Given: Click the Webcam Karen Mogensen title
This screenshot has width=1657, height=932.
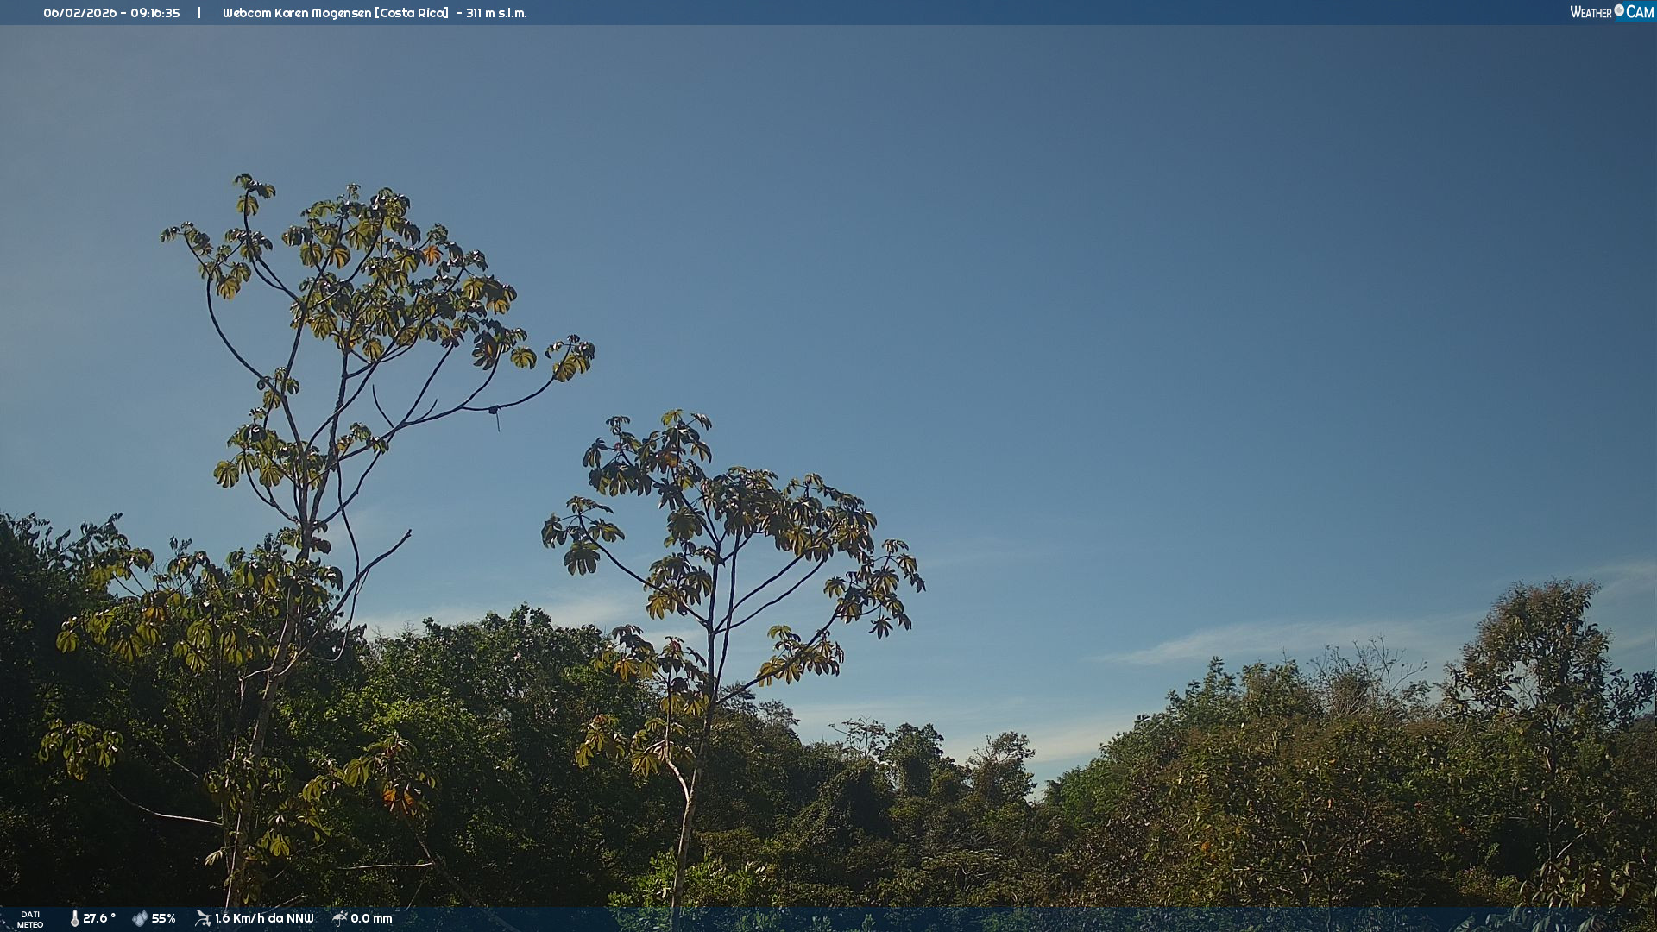Looking at the screenshot, I should point(297,13).
